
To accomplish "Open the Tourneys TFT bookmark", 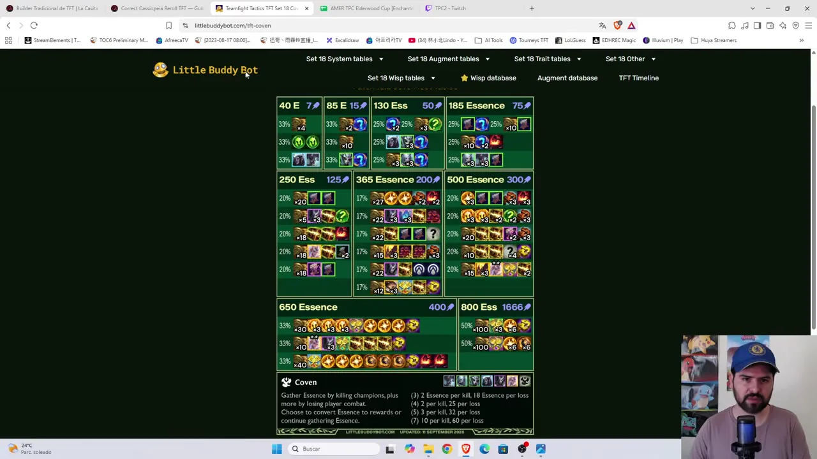I will pyautogui.click(x=528, y=40).
